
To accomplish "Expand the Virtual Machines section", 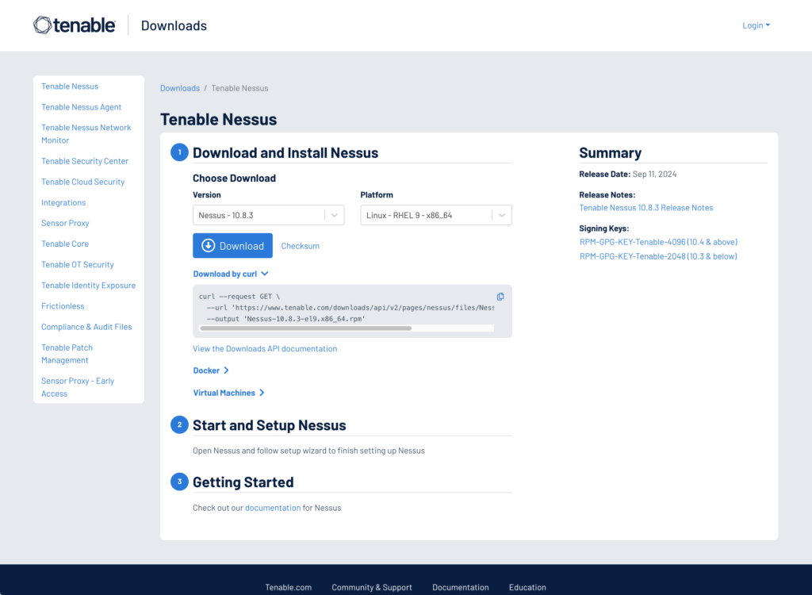I will tap(229, 393).
